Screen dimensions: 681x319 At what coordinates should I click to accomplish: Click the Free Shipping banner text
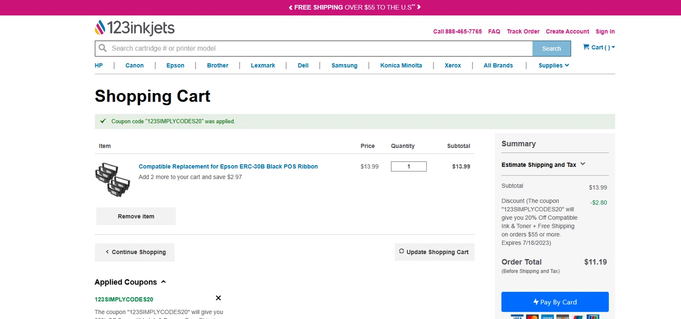click(x=355, y=7)
